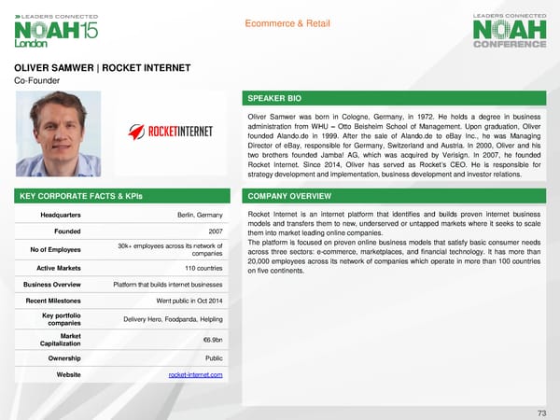Select the Rocket Internet company logo
The height and width of the screenshot is (420, 560).
[181, 132]
